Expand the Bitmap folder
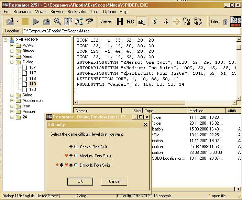This screenshot has height=200, width=242. point(12,51)
